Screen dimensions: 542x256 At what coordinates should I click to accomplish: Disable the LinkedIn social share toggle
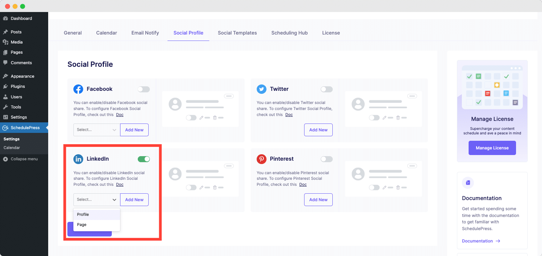coord(144,159)
